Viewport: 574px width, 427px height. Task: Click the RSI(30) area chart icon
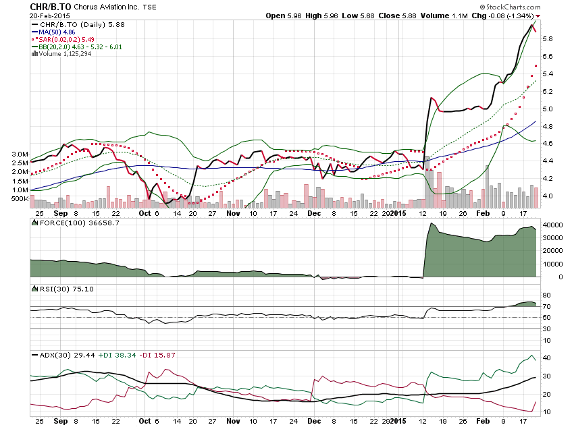coord(34,289)
